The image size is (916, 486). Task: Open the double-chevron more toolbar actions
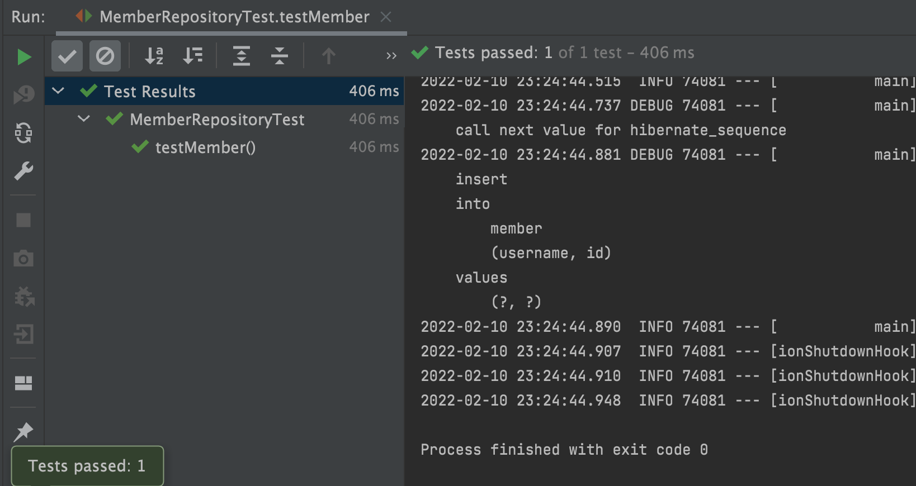pyautogui.click(x=391, y=56)
